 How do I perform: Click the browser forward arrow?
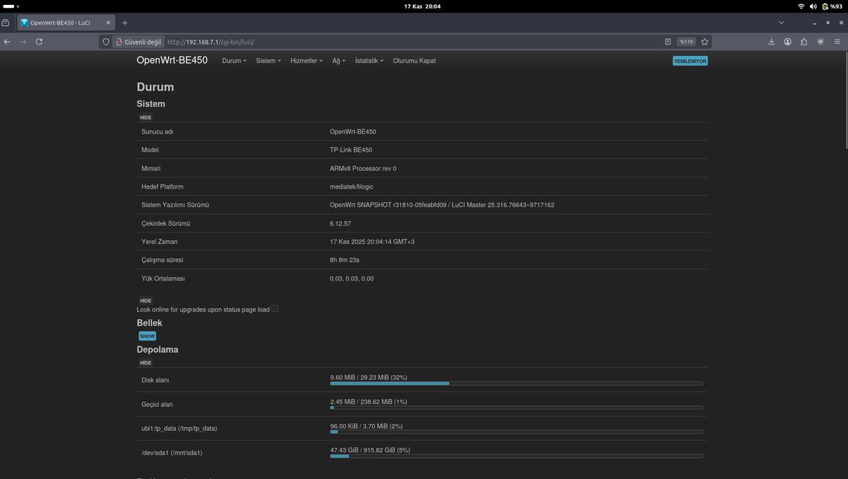click(23, 42)
